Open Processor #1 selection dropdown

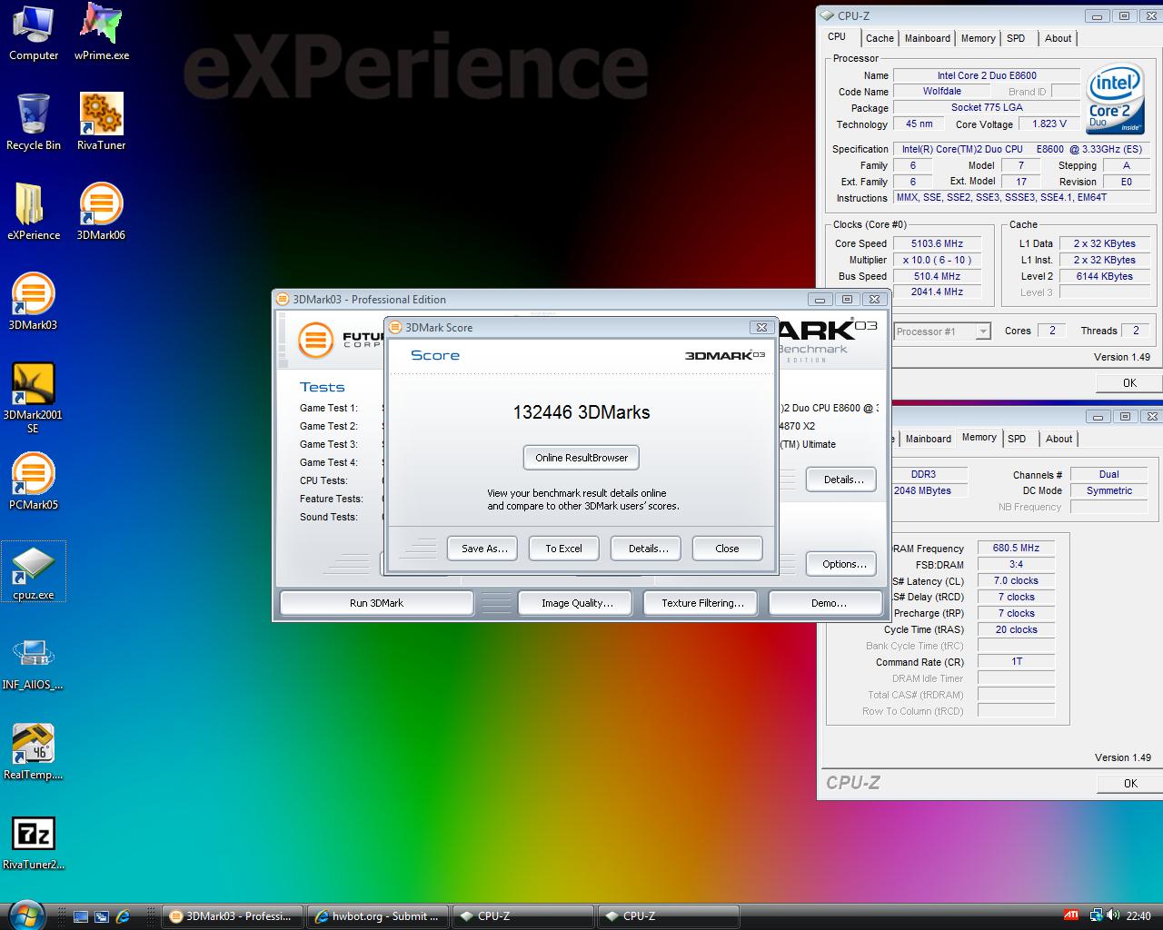coord(942,331)
